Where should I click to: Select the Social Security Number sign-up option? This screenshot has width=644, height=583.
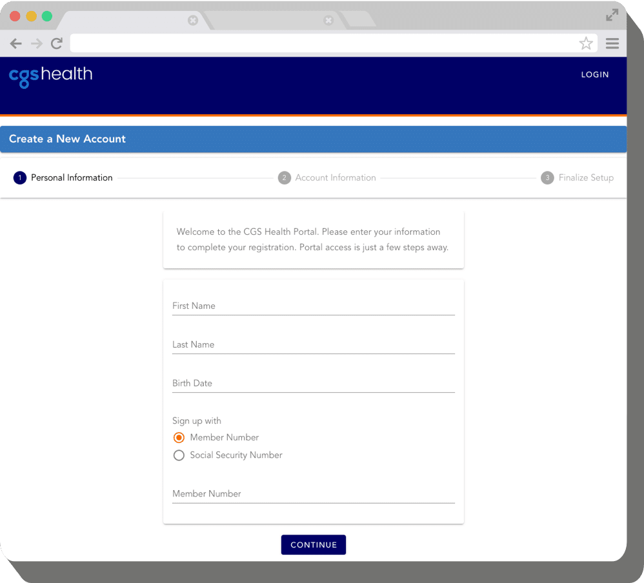179,455
